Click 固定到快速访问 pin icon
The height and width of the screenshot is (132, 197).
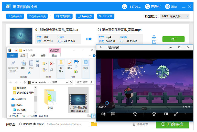[x=14, y=63]
